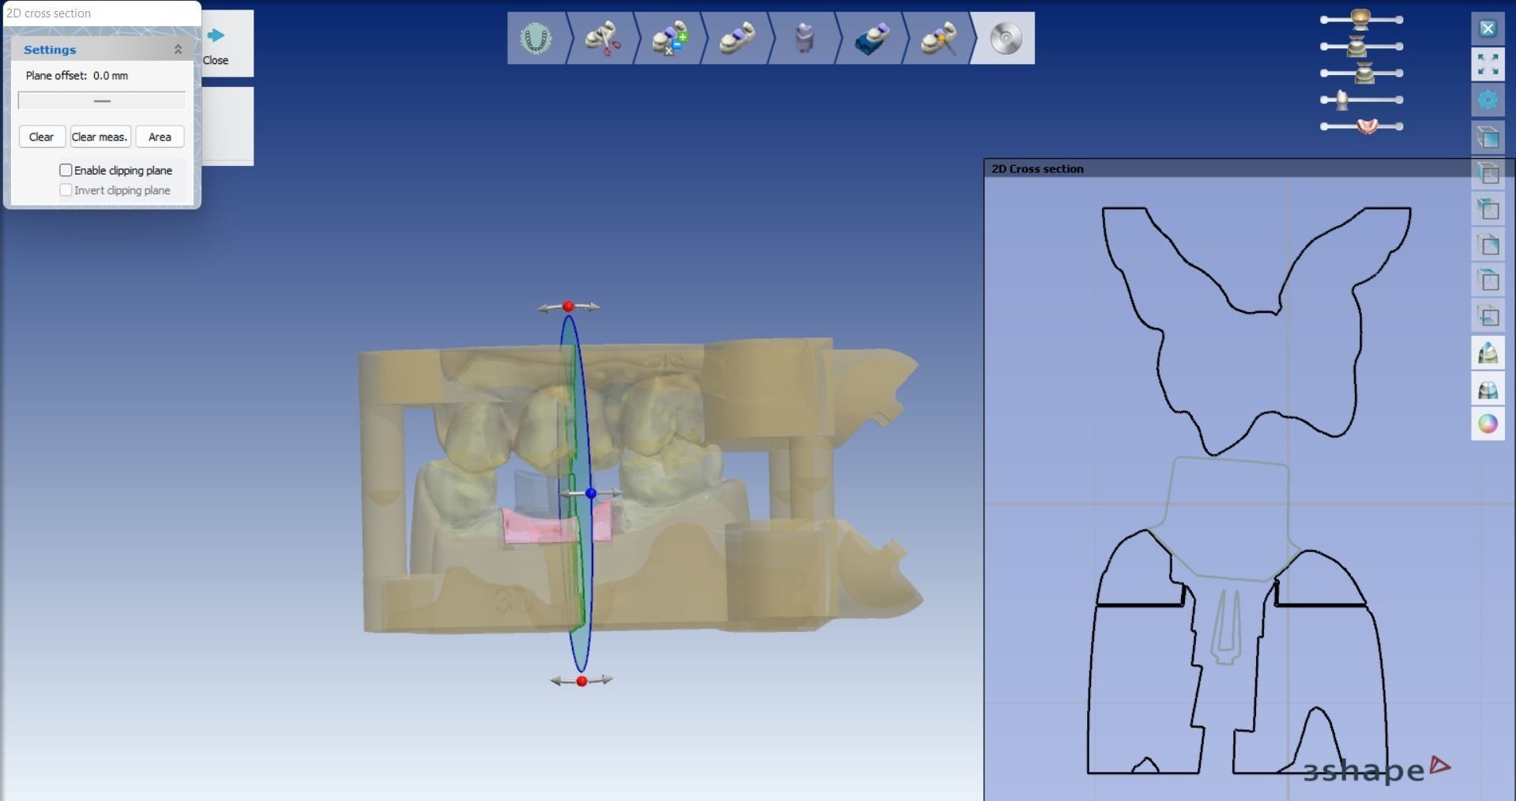Click the fullscreen expand arrows icon
This screenshot has width=1516, height=801.
(1488, 64)
